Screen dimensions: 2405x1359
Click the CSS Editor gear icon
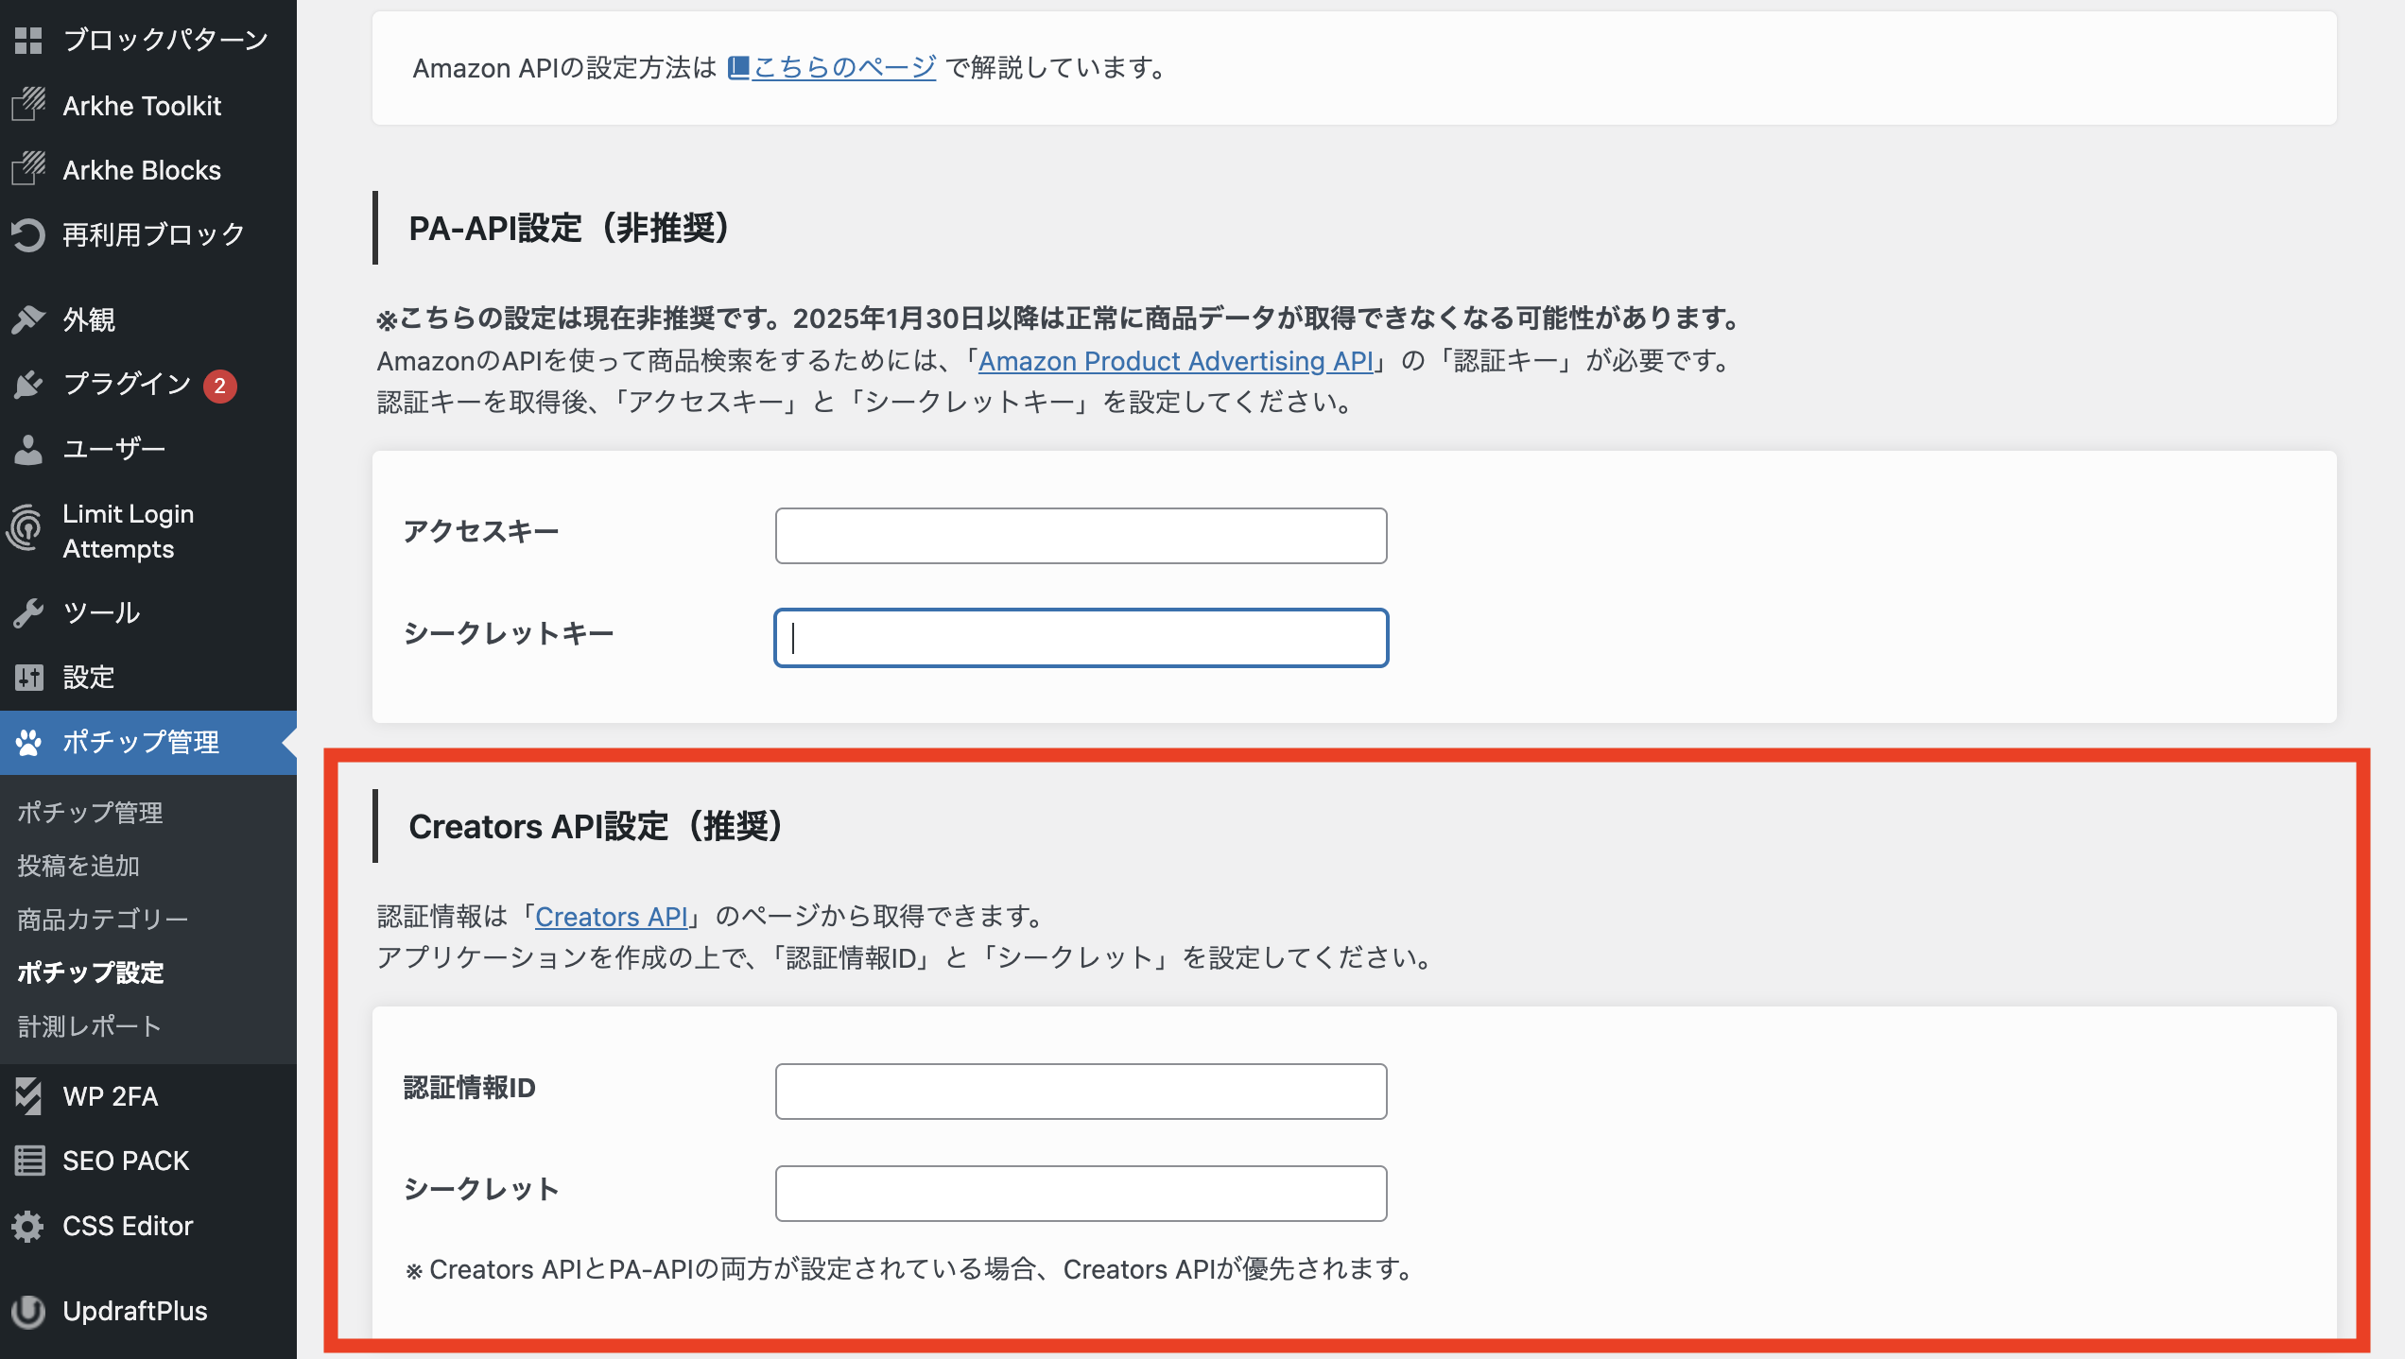click(x=28, y=1226)
